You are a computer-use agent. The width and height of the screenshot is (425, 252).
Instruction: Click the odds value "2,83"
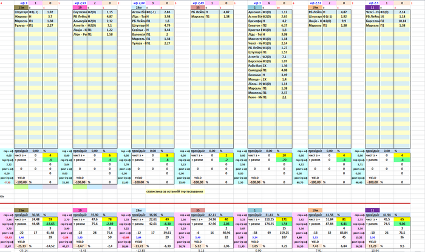pyautogui.click(x=167, y=12)
